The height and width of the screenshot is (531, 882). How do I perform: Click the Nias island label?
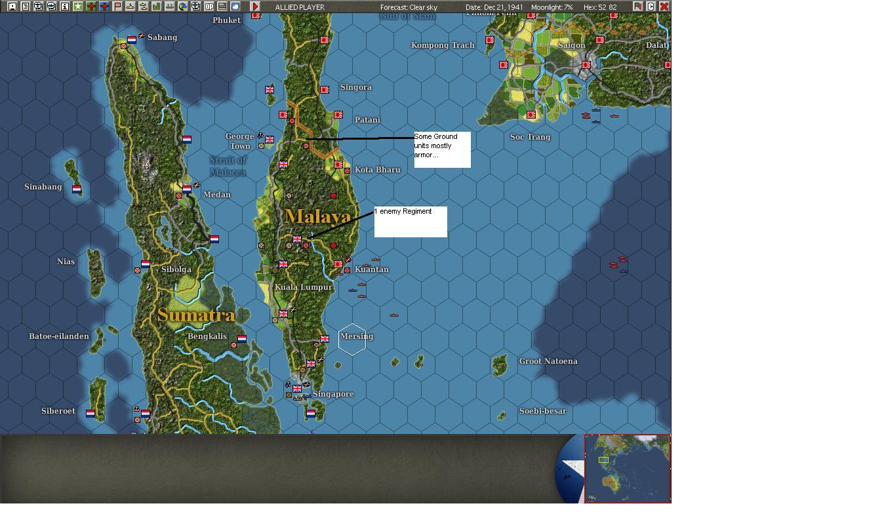[x=66, y=262]
